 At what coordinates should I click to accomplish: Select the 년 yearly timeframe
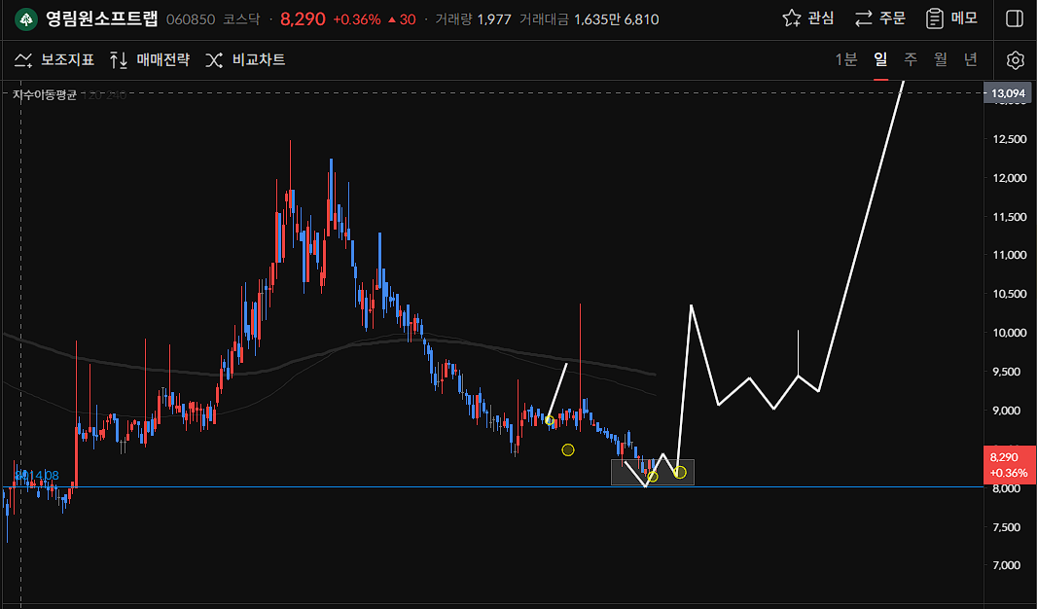point(970,59)
